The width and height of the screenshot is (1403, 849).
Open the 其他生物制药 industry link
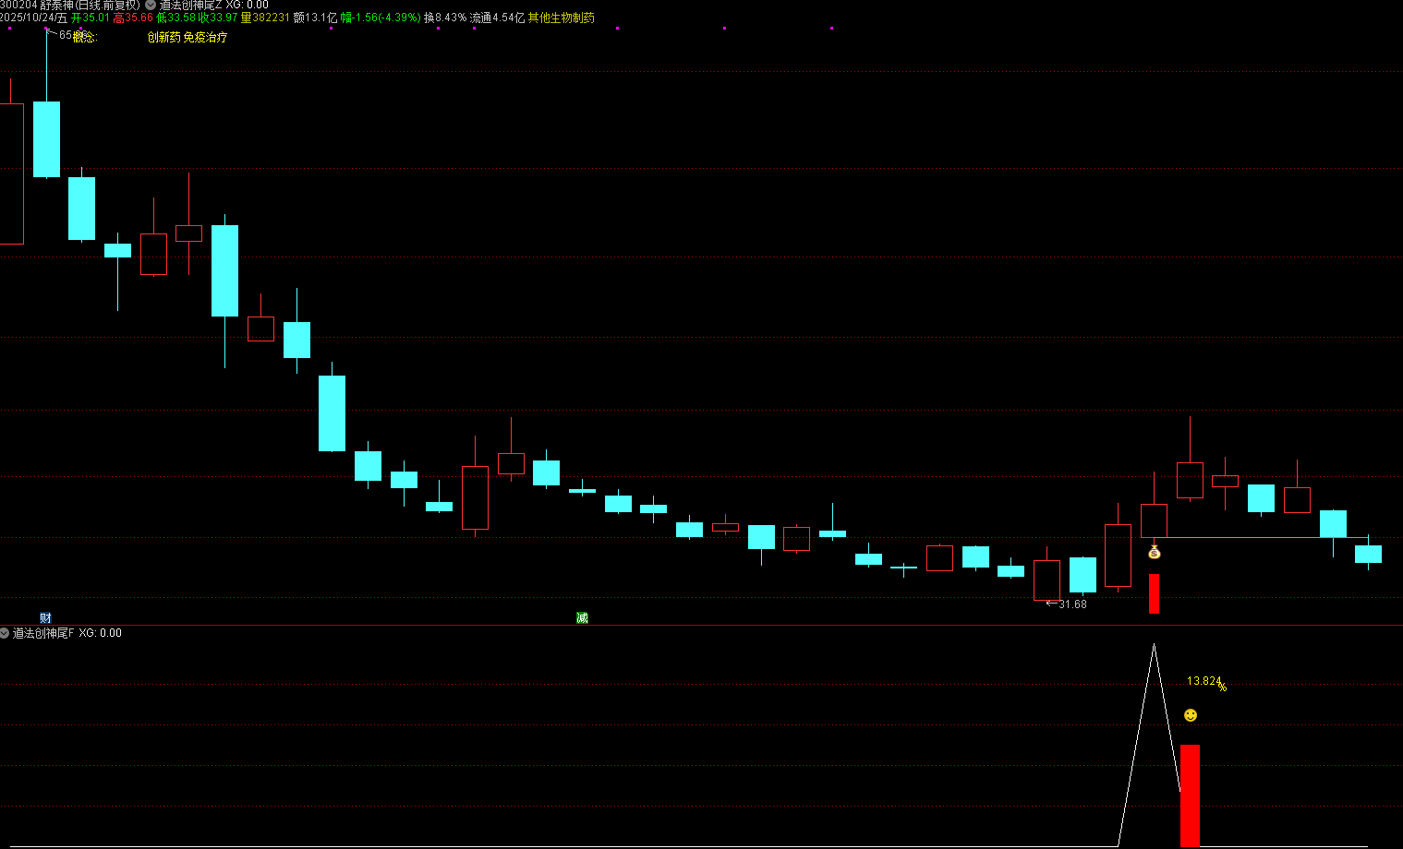[x=561, y=18]
